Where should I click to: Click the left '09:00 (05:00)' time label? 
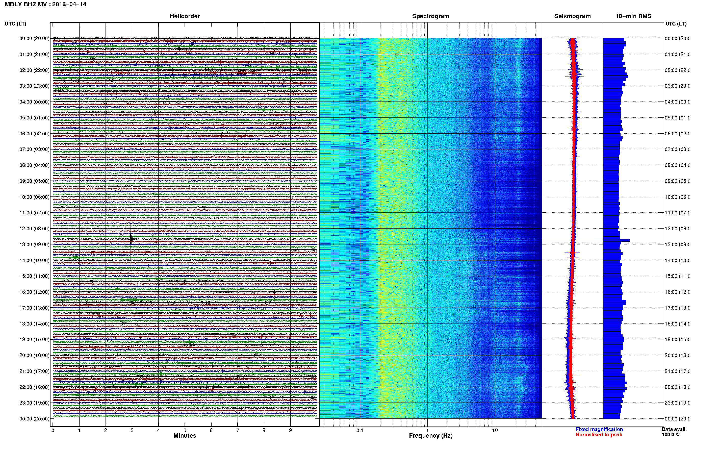point(34,181)
